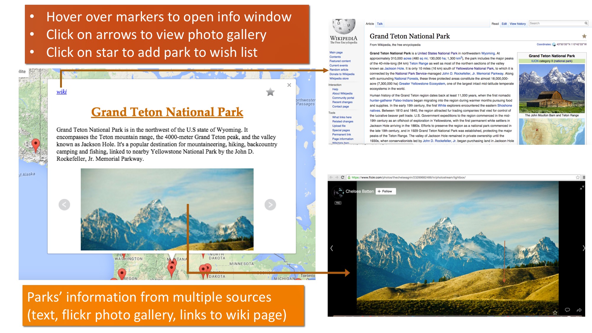Open Permanent link tool link
Viewport: 592px width, 333px height.
coord(342,134)
